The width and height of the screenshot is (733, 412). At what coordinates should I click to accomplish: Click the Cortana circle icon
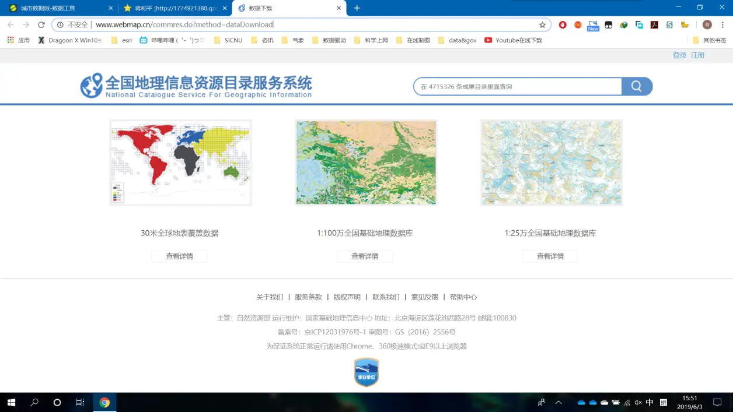click(57, 402)
